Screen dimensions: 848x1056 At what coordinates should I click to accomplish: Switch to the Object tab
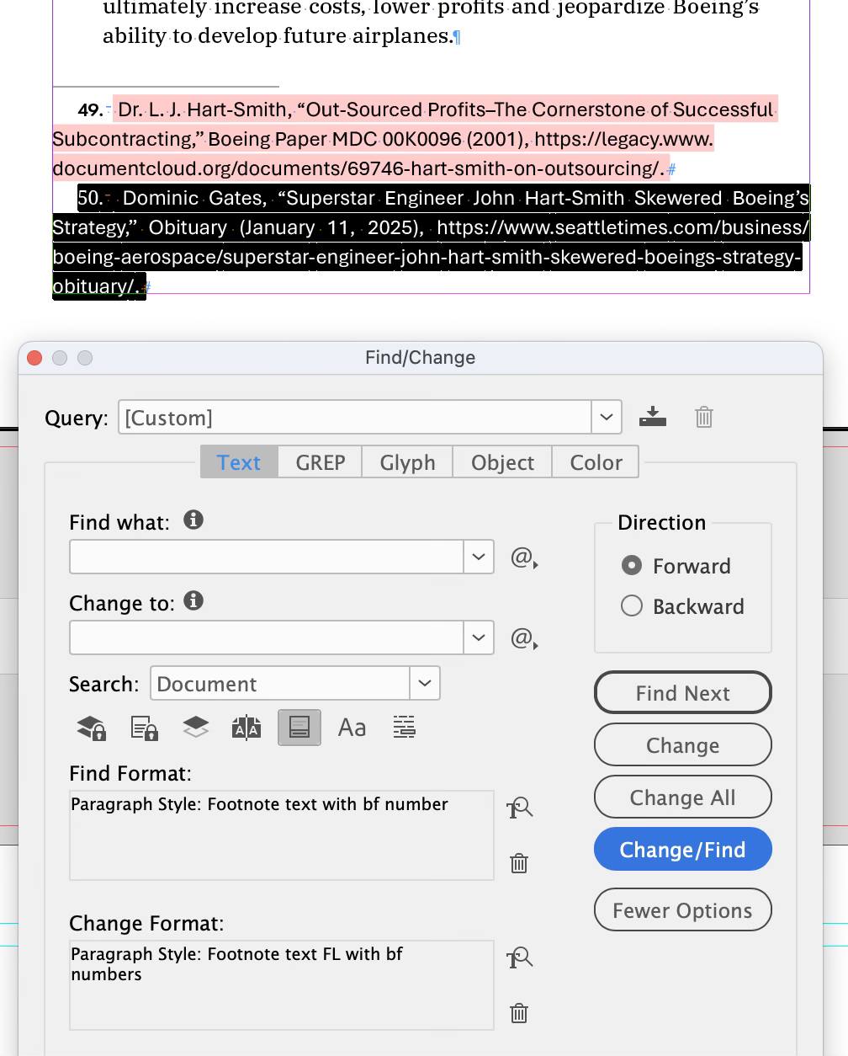(502, 462)
